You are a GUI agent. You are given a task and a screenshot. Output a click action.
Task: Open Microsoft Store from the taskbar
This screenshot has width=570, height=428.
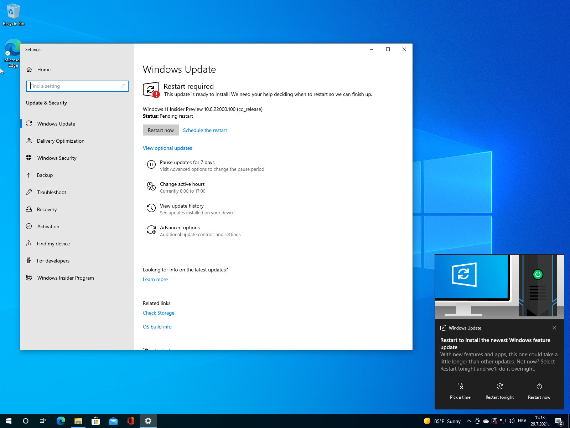coord(95,421)
